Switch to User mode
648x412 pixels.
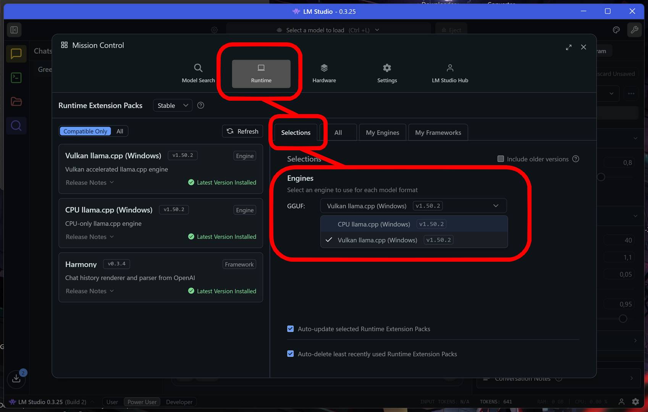tap(112, 402)
